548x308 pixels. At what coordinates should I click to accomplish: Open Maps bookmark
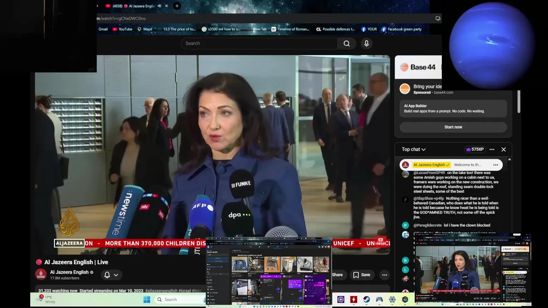[145, 29]
